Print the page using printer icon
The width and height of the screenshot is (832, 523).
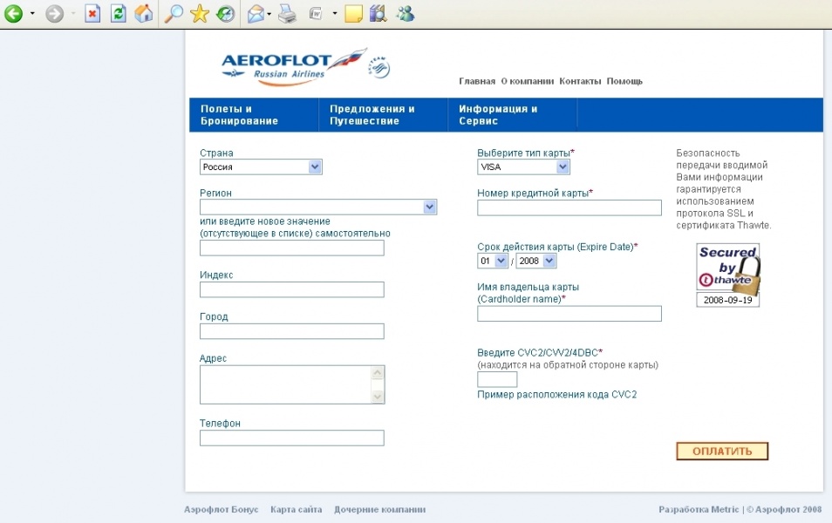tap(287, 14)
